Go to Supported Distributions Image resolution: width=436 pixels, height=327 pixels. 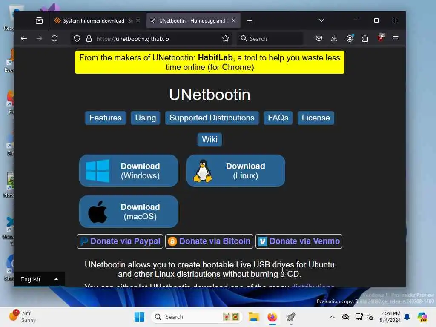point(212,118)
